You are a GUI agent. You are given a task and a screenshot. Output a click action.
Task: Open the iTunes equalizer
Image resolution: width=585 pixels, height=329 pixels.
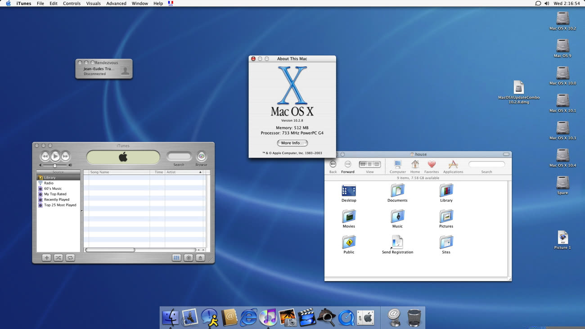[x=176, y=258]
